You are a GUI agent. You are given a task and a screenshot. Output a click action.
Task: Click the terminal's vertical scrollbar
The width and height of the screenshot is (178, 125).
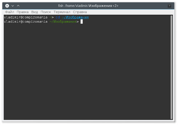pos(171,67)
